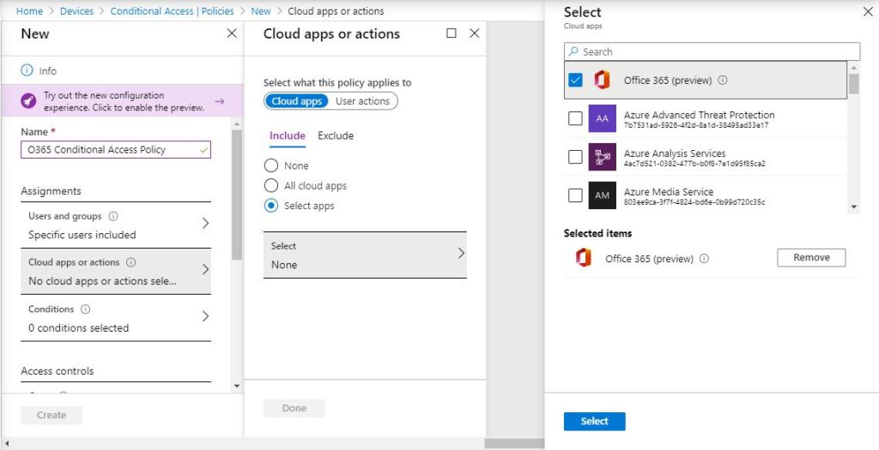Click the Azure Advanced Threat Protection AA icon
The width and height of the screenshot is (879, 450).
(602, 119)
